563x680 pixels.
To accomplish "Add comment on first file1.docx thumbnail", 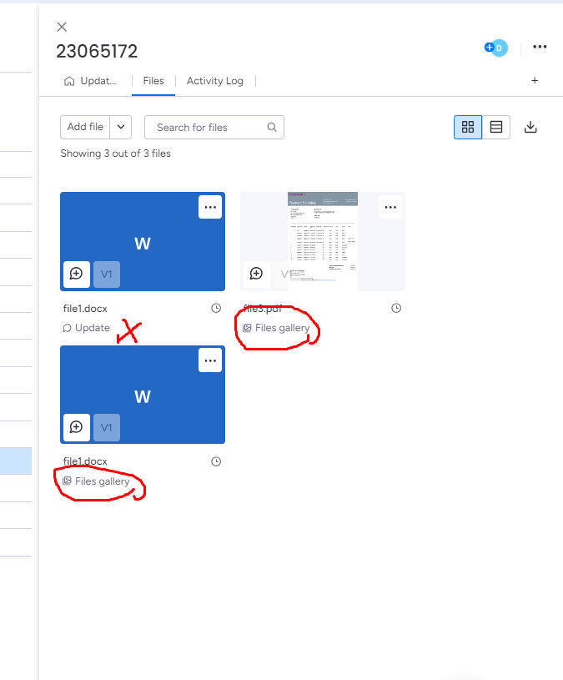I will (76, 274).
